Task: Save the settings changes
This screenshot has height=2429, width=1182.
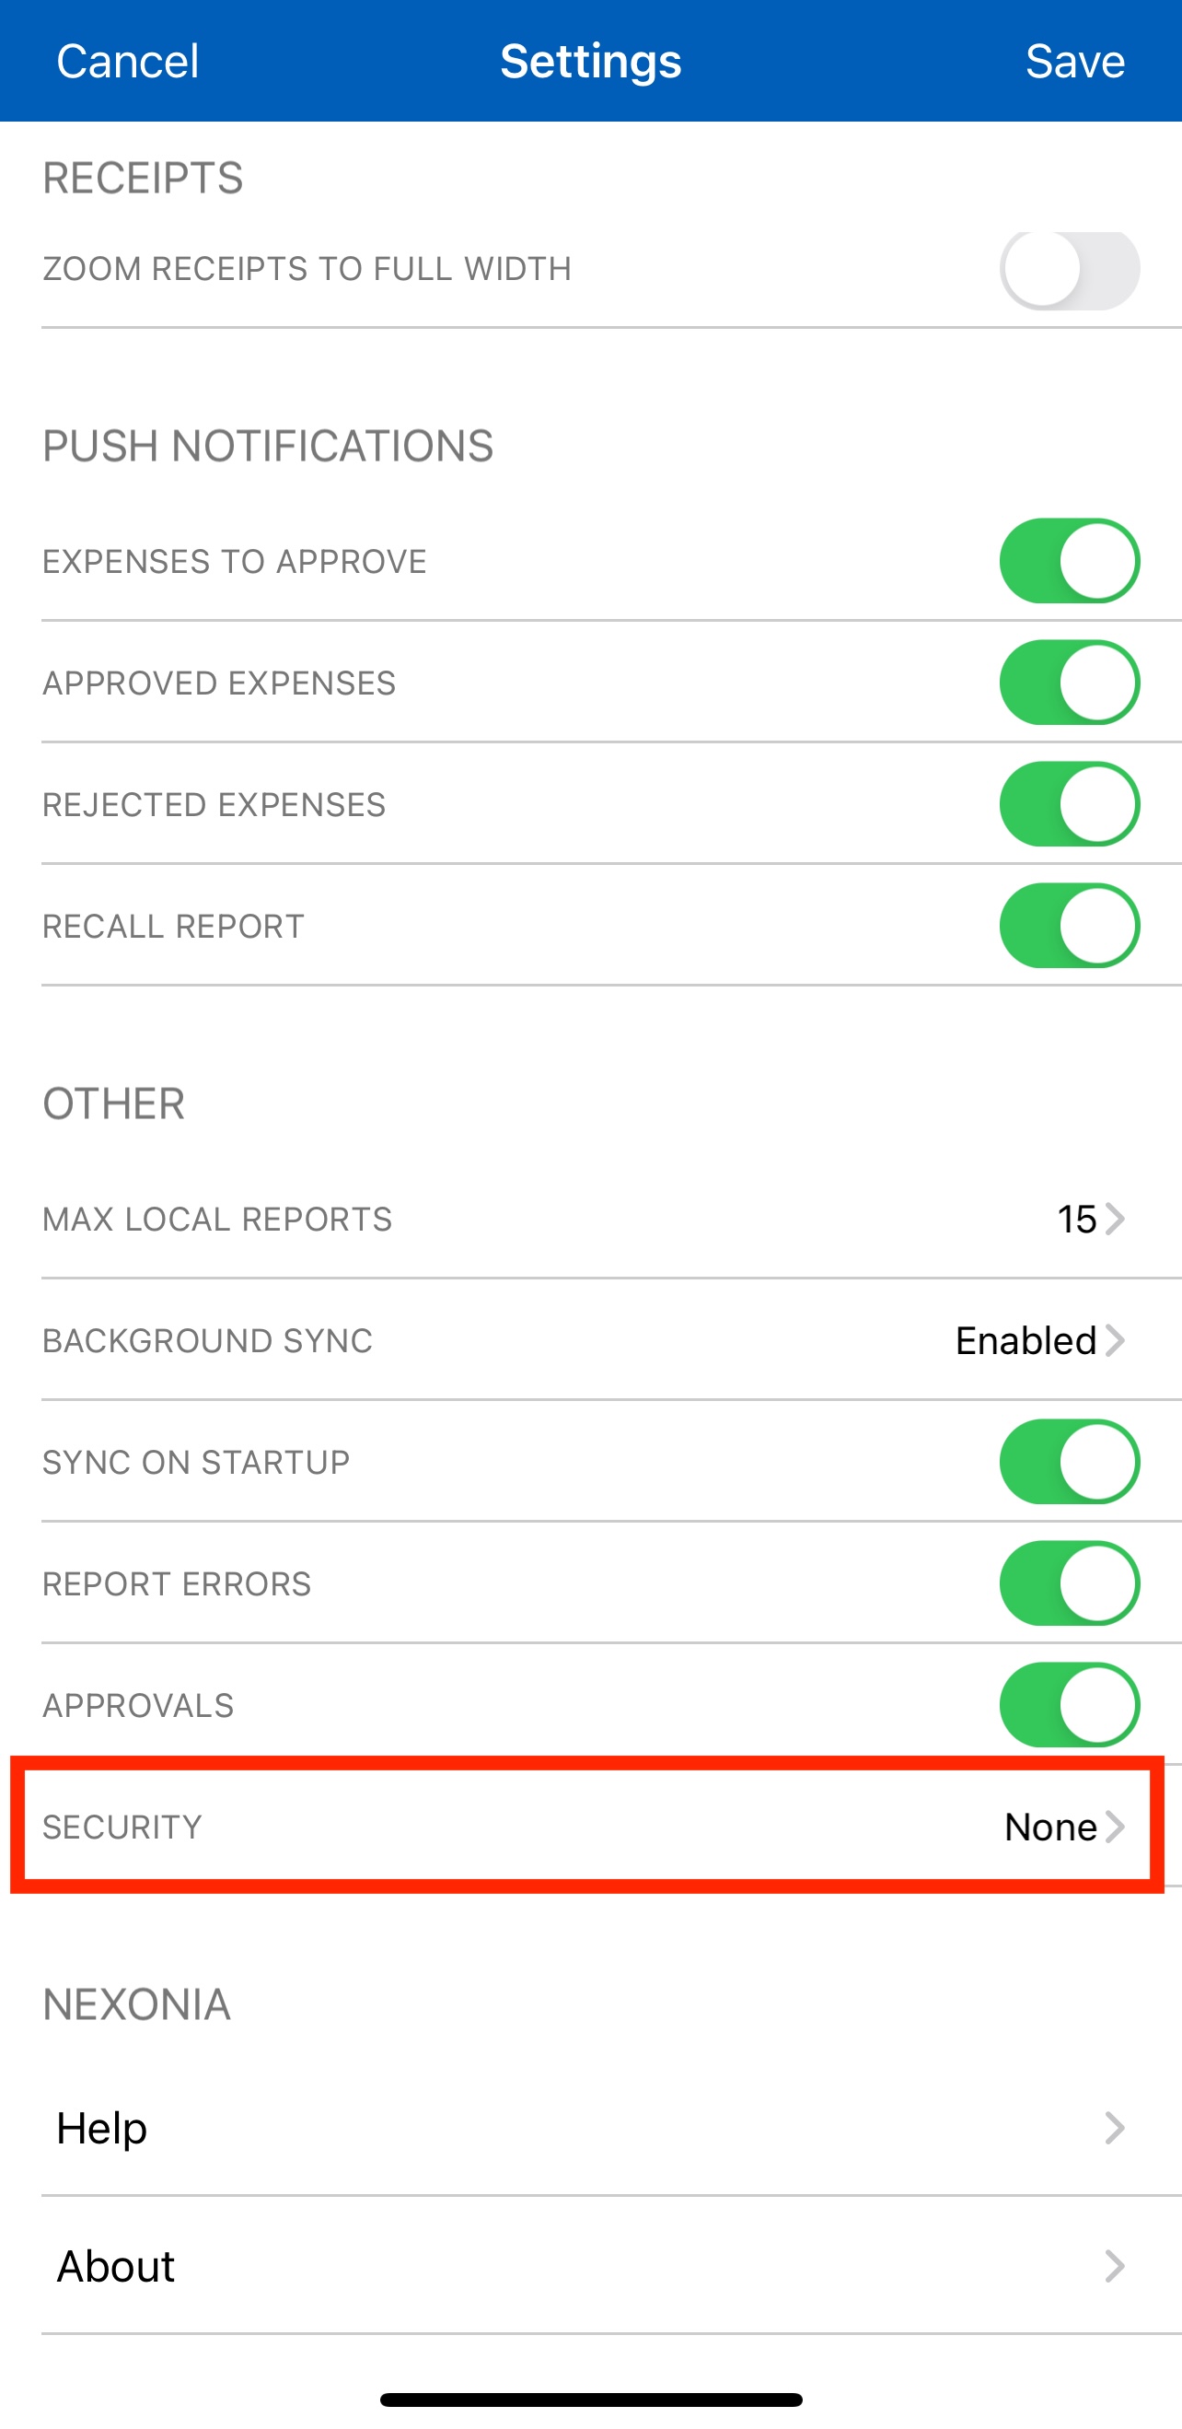Action: coord(1074,63)
